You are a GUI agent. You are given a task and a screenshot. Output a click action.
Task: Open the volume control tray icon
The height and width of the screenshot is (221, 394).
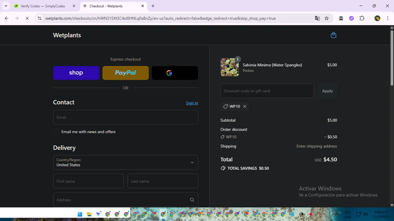(x=365, y=214)
